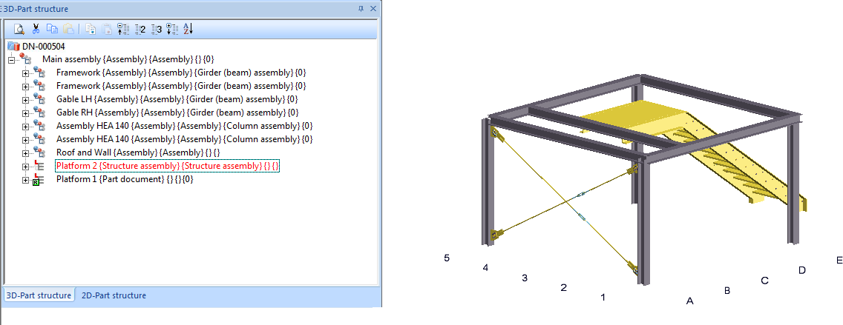Click the Cut scissors icon

click(x=36, y=29)
